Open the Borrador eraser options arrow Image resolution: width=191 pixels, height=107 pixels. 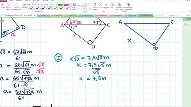coord(24,9)
